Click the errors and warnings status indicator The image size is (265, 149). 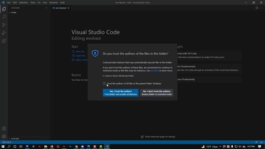tap(7, 142)
